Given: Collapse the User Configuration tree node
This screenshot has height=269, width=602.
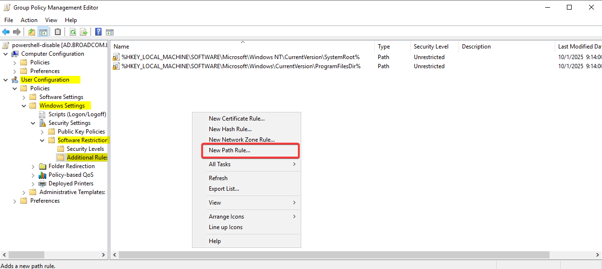Looking at the screenshot, I should pos(5,80).
